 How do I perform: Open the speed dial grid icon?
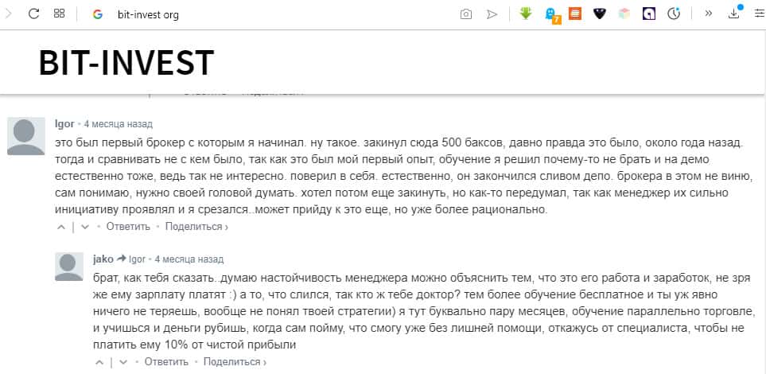point(59,14)
